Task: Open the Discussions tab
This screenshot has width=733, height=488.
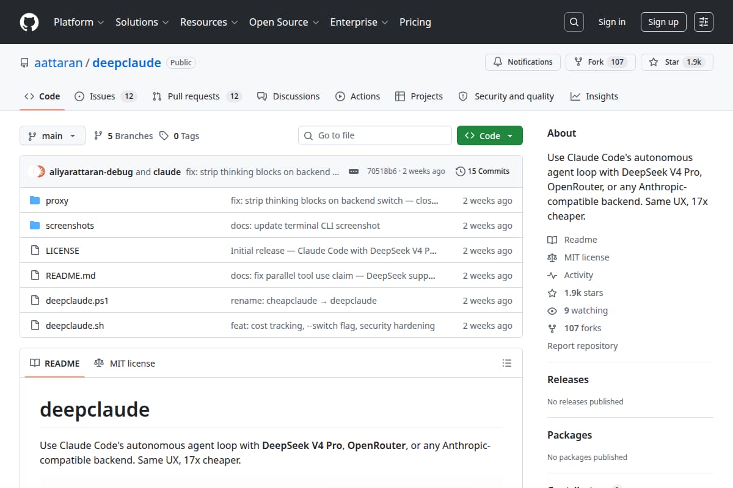Action: (288, 96)
